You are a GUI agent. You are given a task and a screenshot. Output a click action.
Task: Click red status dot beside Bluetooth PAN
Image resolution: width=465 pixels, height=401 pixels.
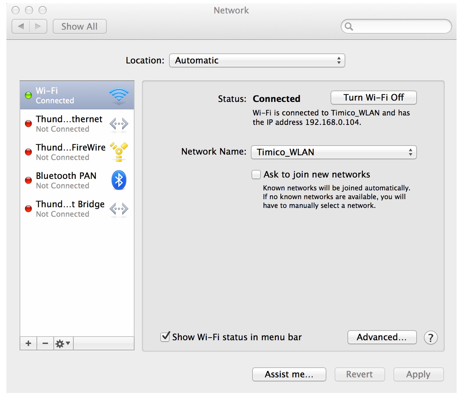pyautogui.click(x=29, y=180)
